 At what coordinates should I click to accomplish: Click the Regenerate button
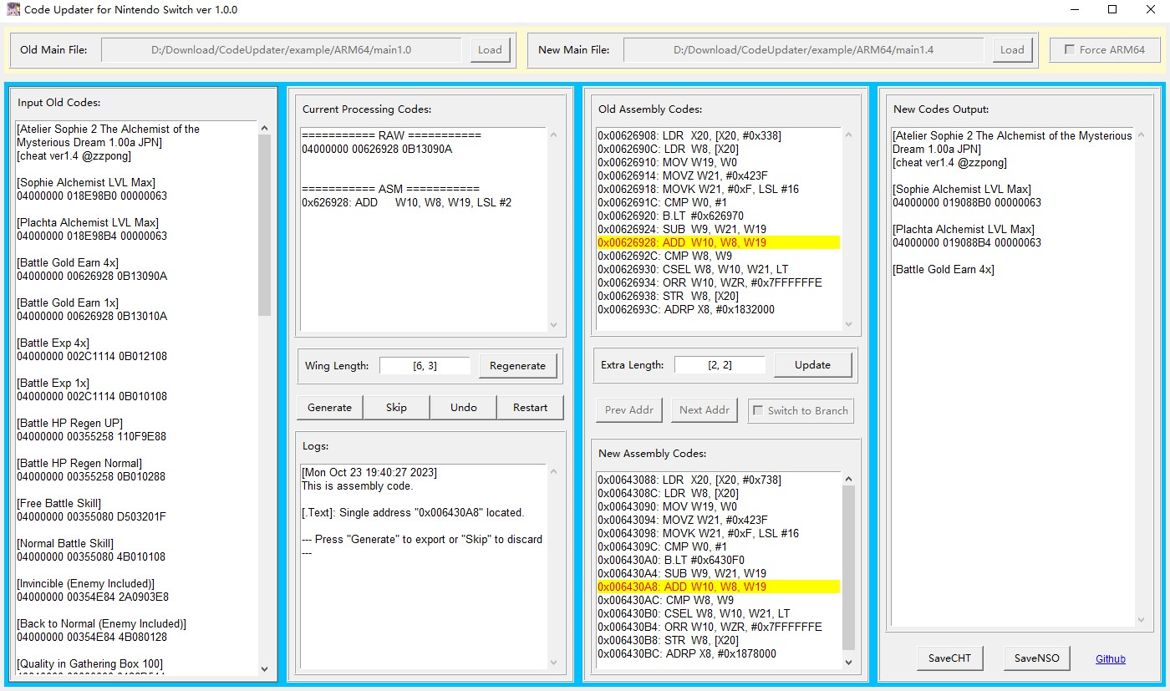click(517, 365)
